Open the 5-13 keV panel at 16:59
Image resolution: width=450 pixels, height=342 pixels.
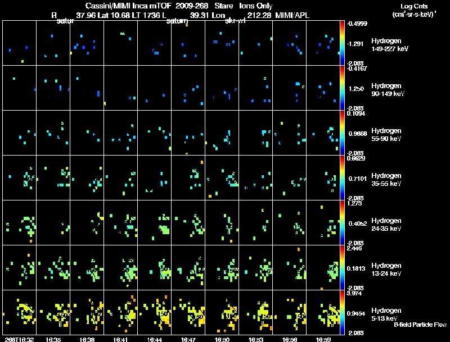pos(323,312)
